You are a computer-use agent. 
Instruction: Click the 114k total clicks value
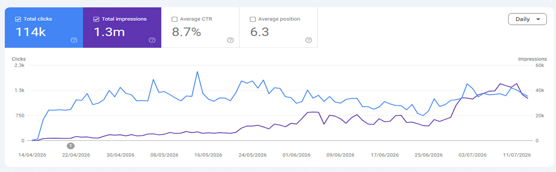pyautogui.click(x=31, y=32)
